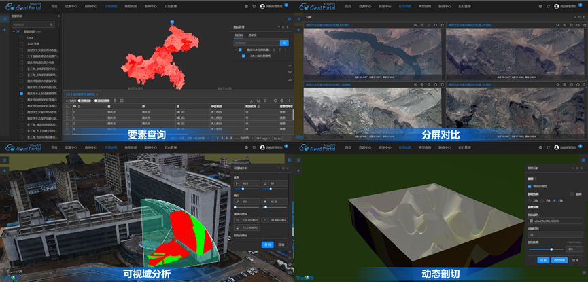The image size is (588, 292).
Task: Click zoom-out icon of 主监测图 bottom-left split view
Action: coord(429,85)
